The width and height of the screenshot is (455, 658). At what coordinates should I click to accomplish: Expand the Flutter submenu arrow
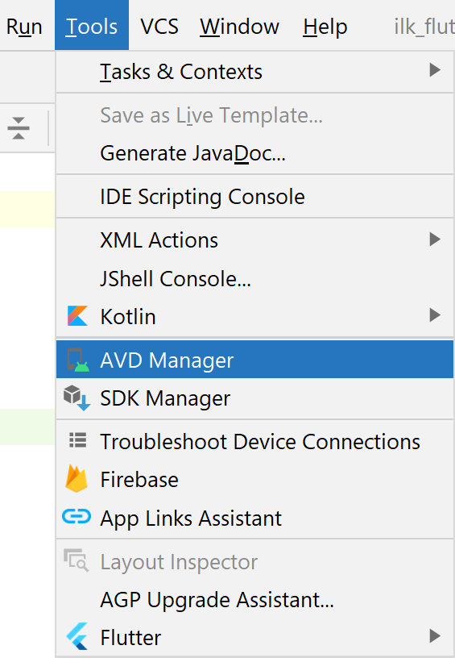[x=435, y=635]
